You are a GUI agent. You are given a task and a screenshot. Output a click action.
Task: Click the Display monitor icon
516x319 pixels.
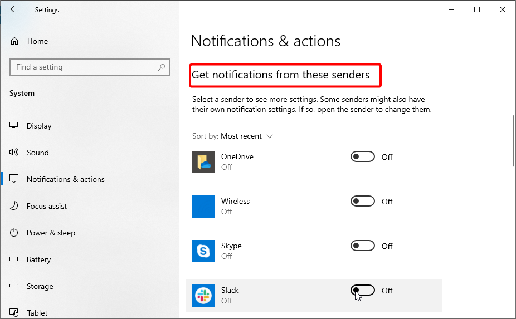tap(14, 125)
